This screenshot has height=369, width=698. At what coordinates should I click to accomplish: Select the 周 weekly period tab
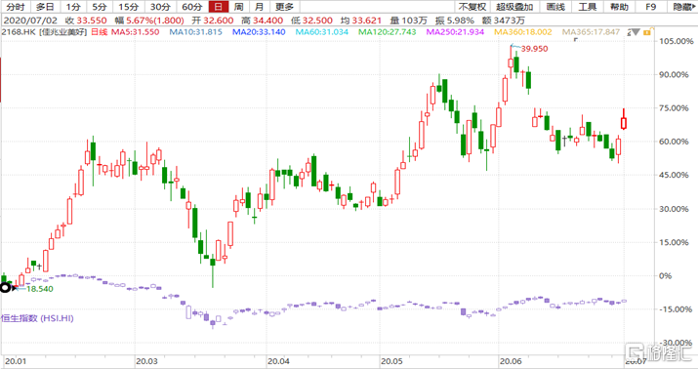click(x=239, y=7)
